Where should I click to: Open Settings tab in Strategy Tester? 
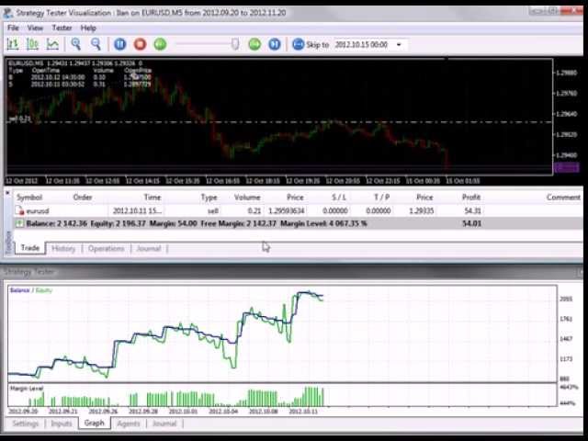(x=26, y=424)
